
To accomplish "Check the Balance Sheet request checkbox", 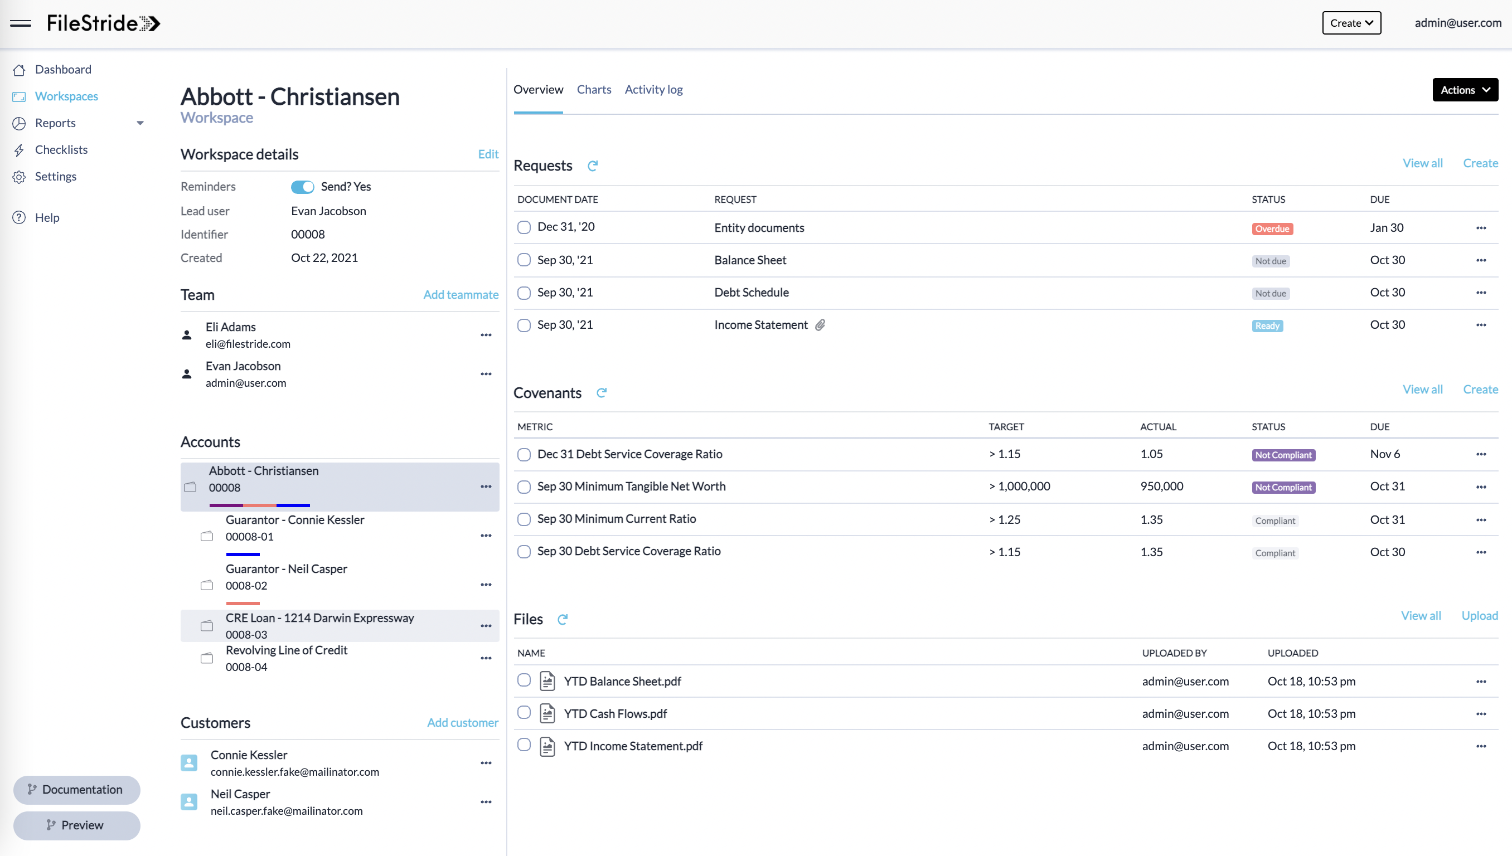I will click(x=524, y=260).
